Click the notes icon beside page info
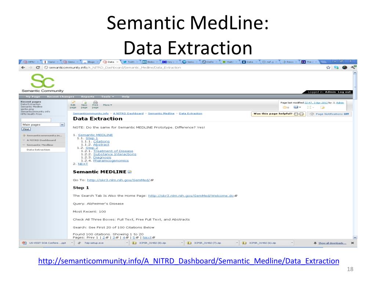The image size is (376, 282). coord(322,107)
